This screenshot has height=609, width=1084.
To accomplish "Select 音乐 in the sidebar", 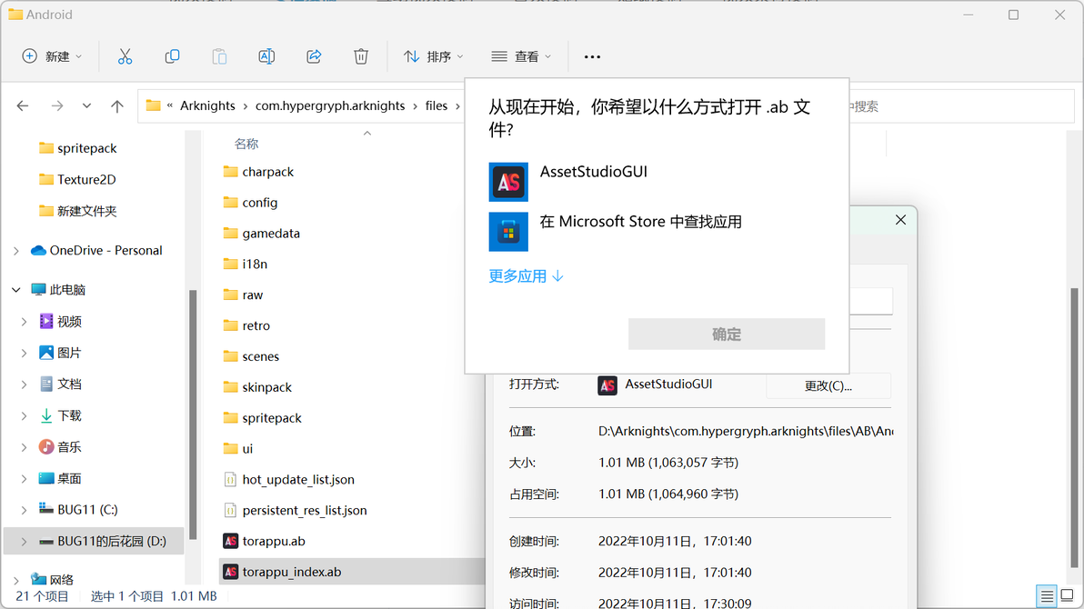I will pyautogui.click(x=69, y=447).
